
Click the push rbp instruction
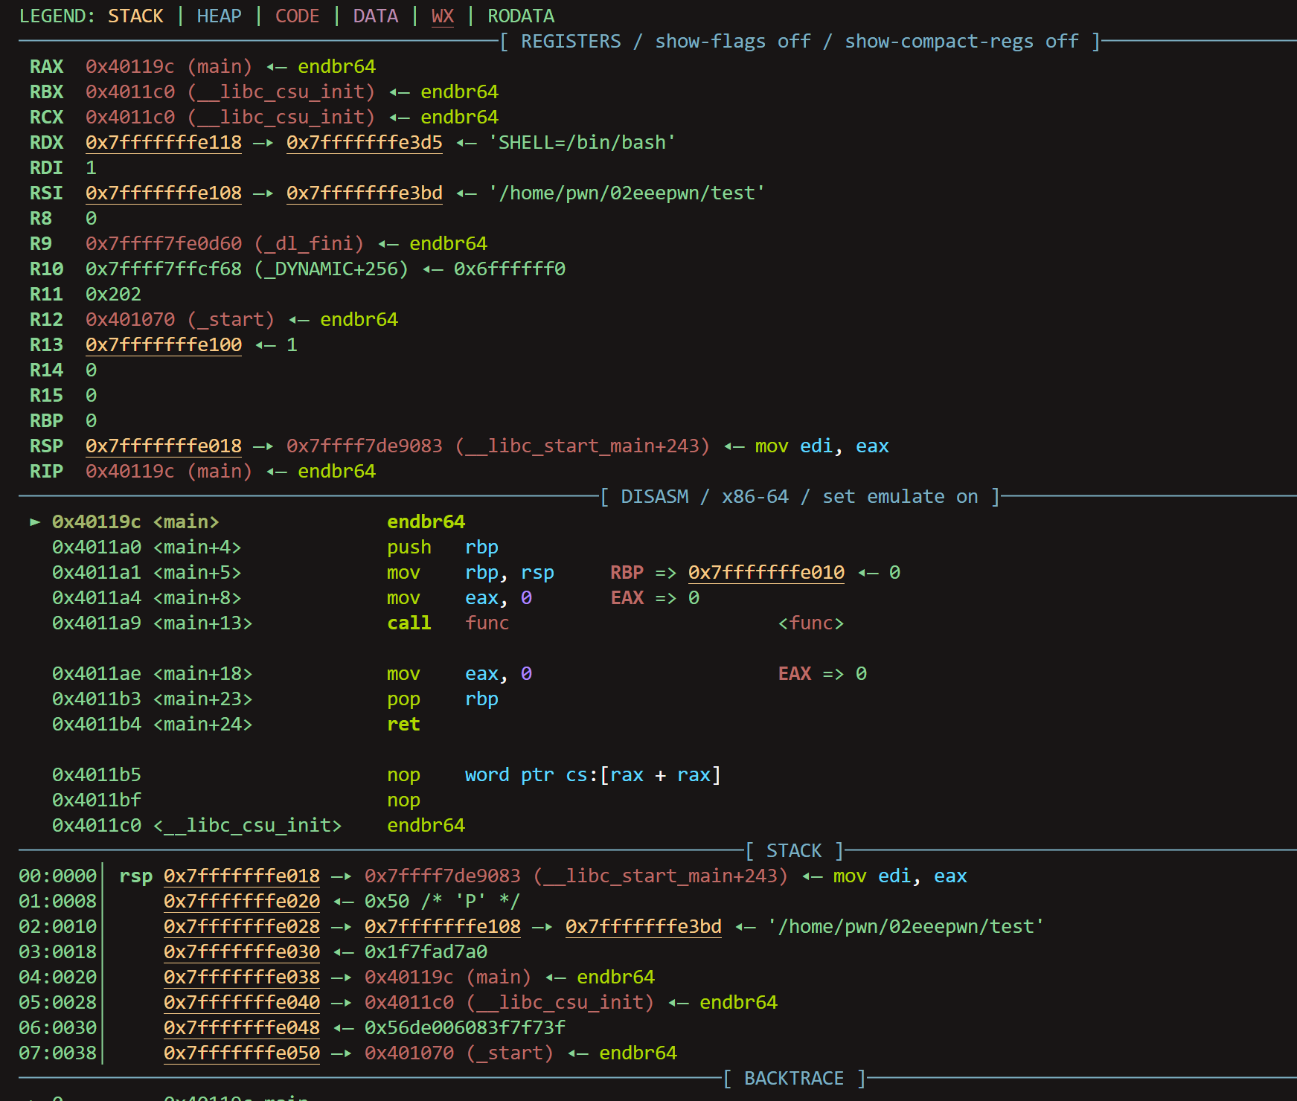[x=443, y=547]
